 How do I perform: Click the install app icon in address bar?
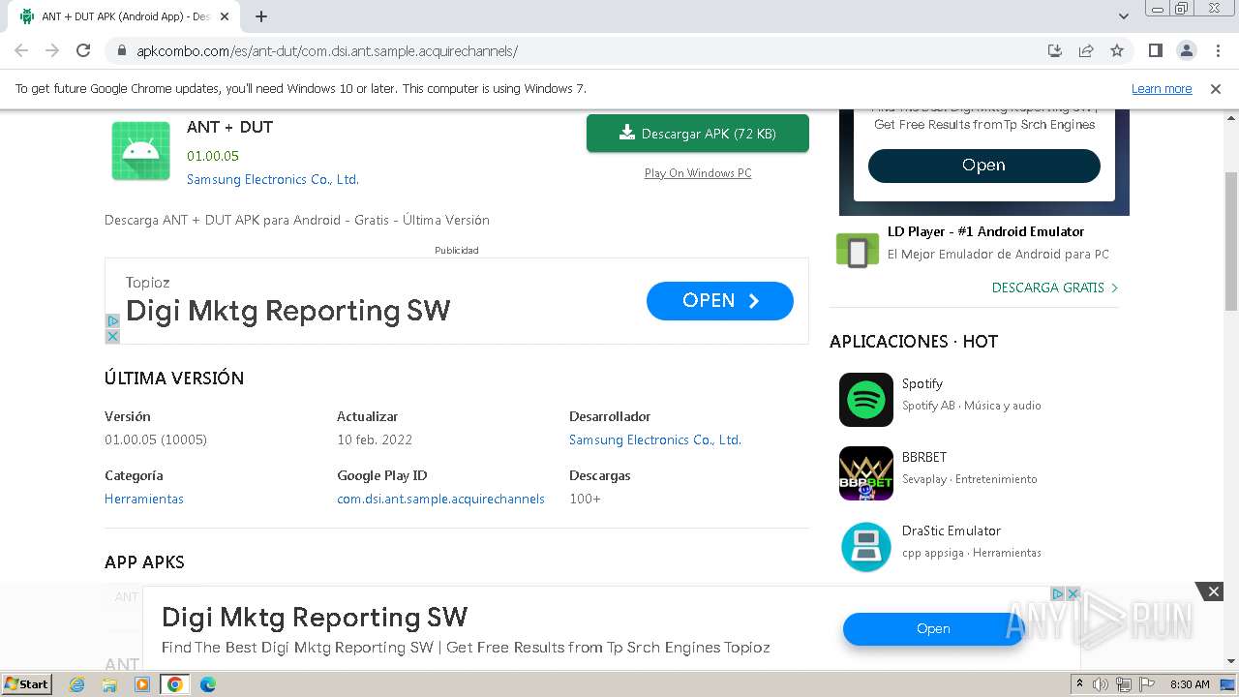[1055, 50]
